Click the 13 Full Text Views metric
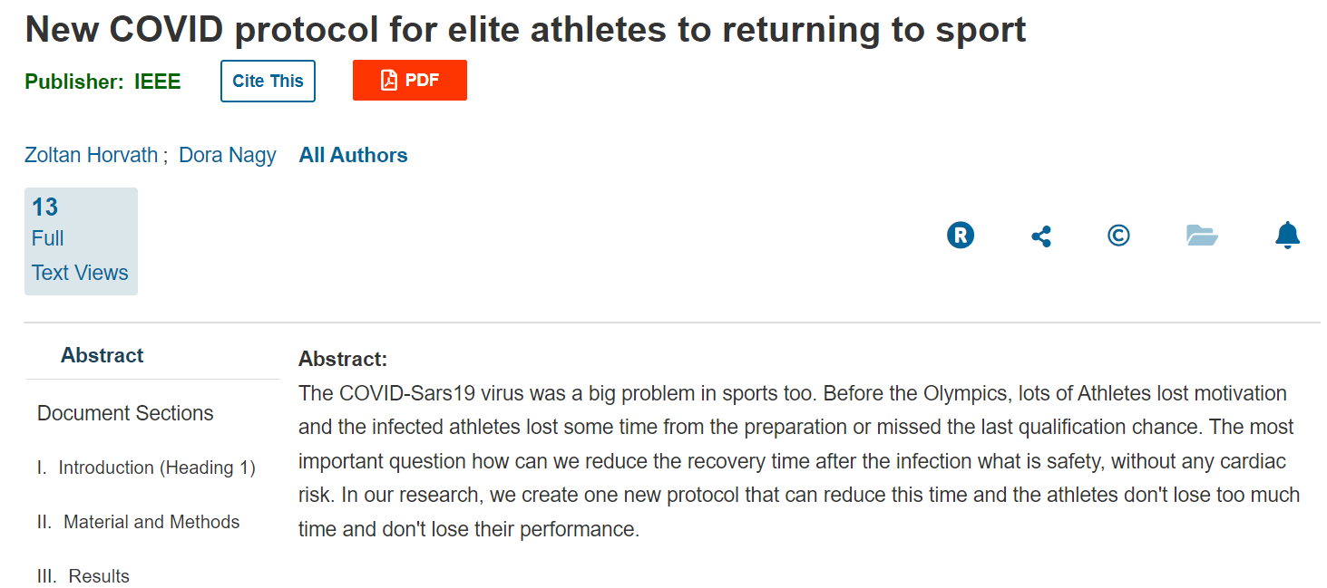Viewport: 1327px width, 588px height. (81, 241)
